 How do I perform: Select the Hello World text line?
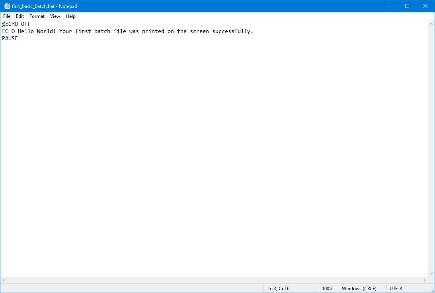coord(127,31)
